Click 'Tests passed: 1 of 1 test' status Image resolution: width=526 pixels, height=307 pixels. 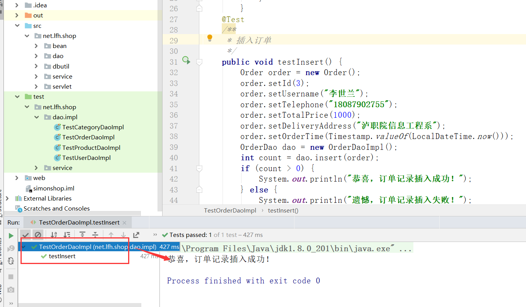click(212, 235)
